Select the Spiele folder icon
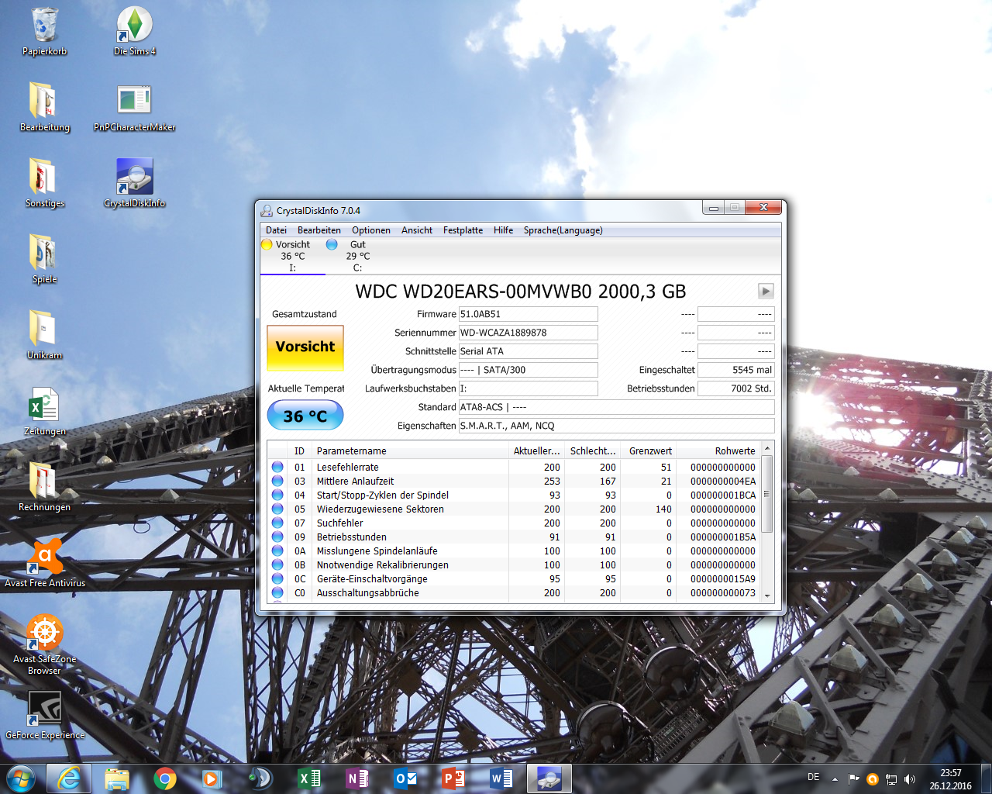The width and height of the screenshot is (992, 794). tap(45, 260)
